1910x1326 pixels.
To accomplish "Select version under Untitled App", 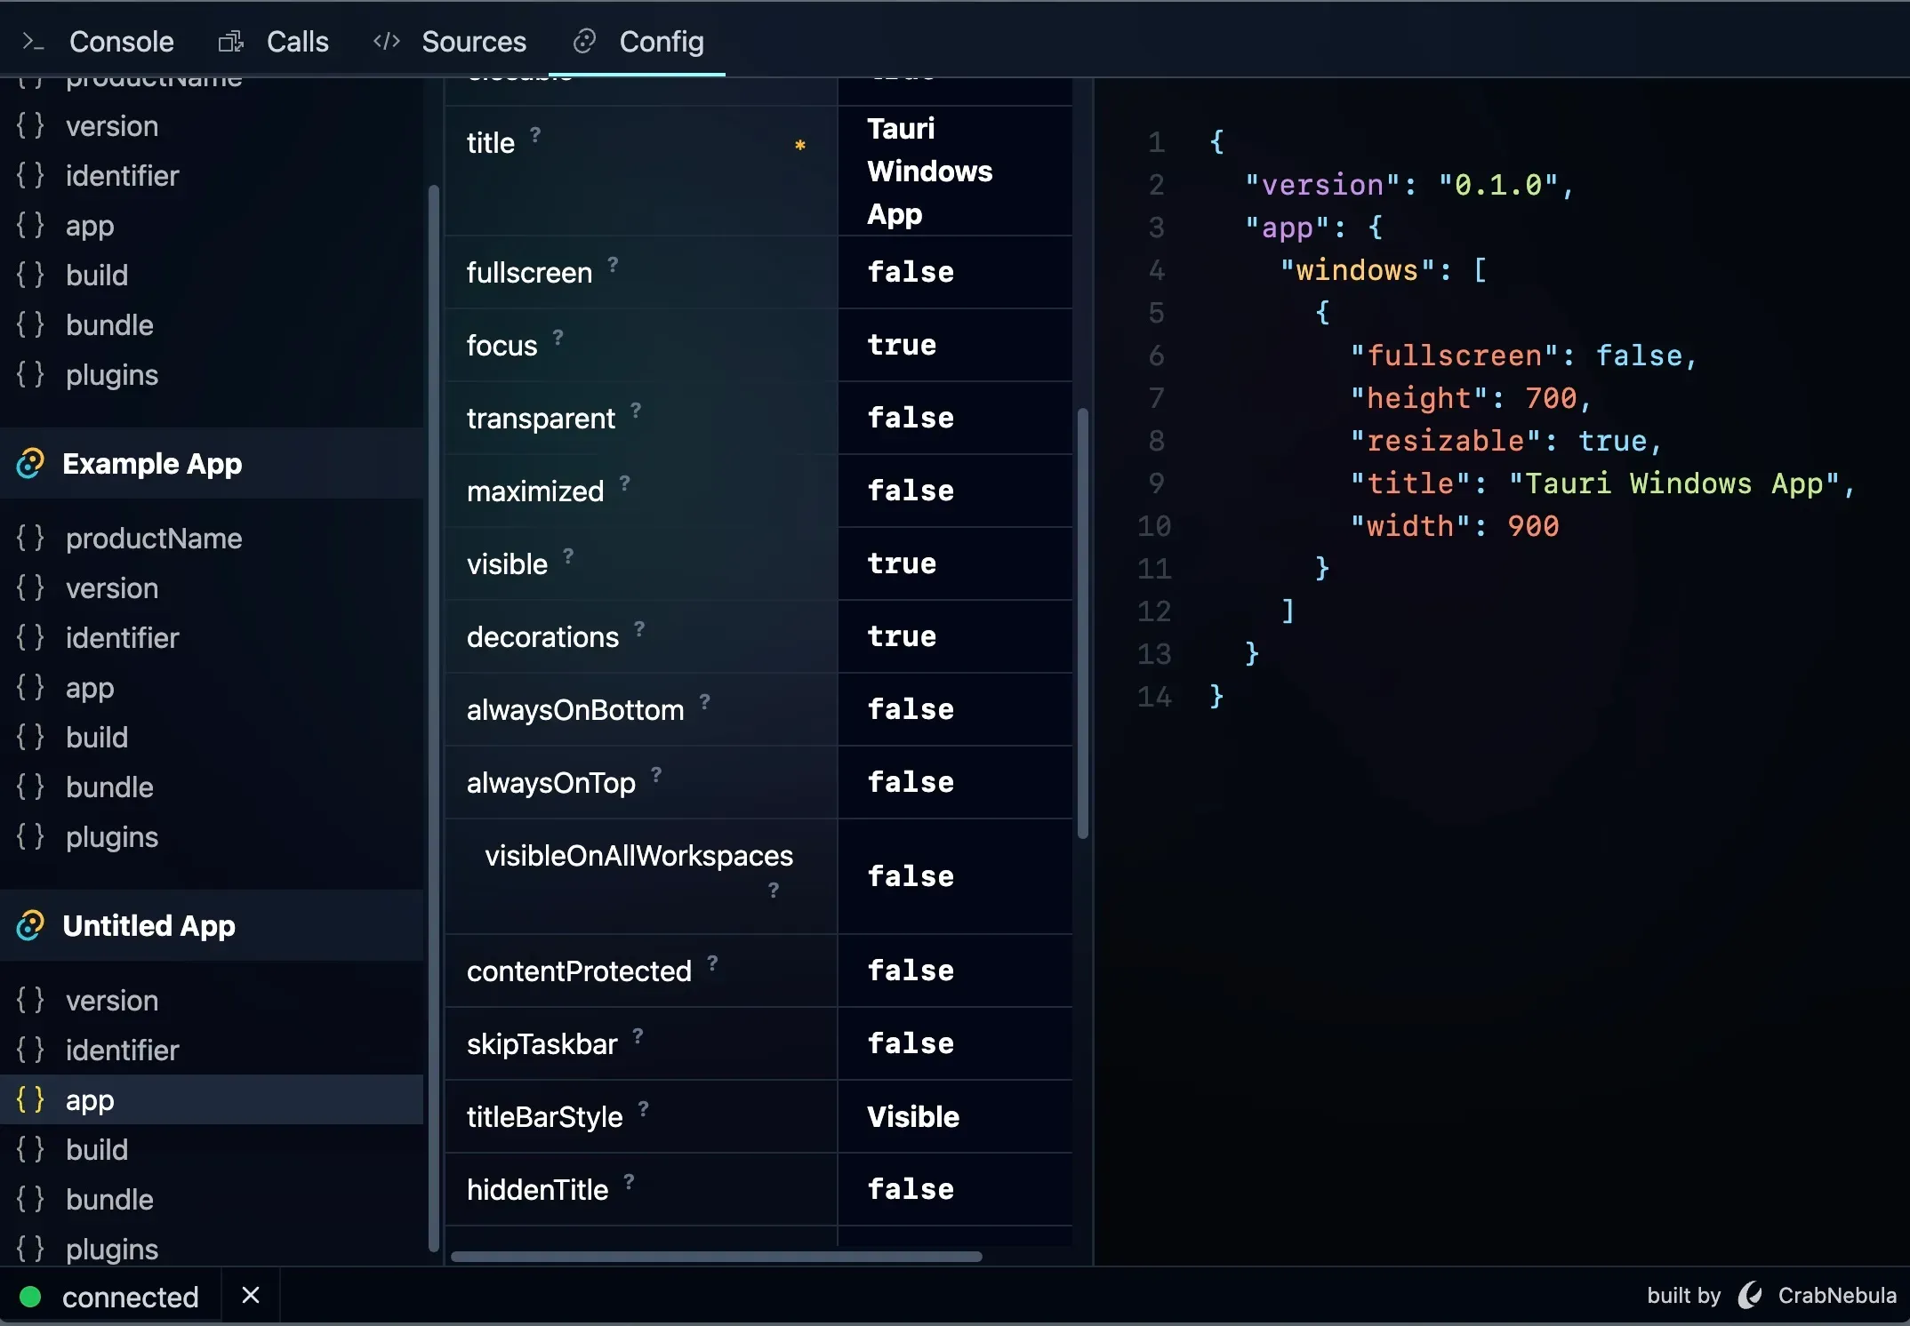I will [212, 1000].
